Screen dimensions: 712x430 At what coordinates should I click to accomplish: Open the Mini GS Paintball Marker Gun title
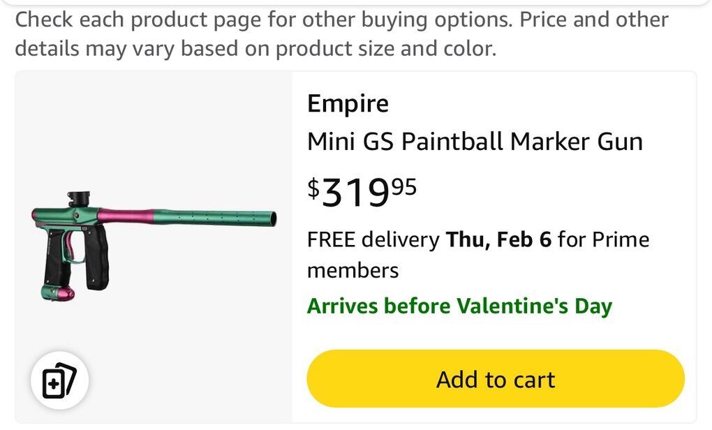(x=475, y=142)
